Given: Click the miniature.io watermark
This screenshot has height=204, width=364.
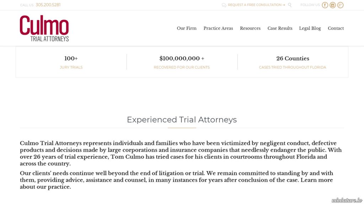Looking at the screenshot, I should click(347, 200).
